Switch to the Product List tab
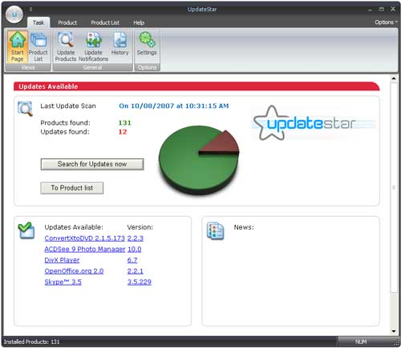The image size is (401, 348). 105,22
